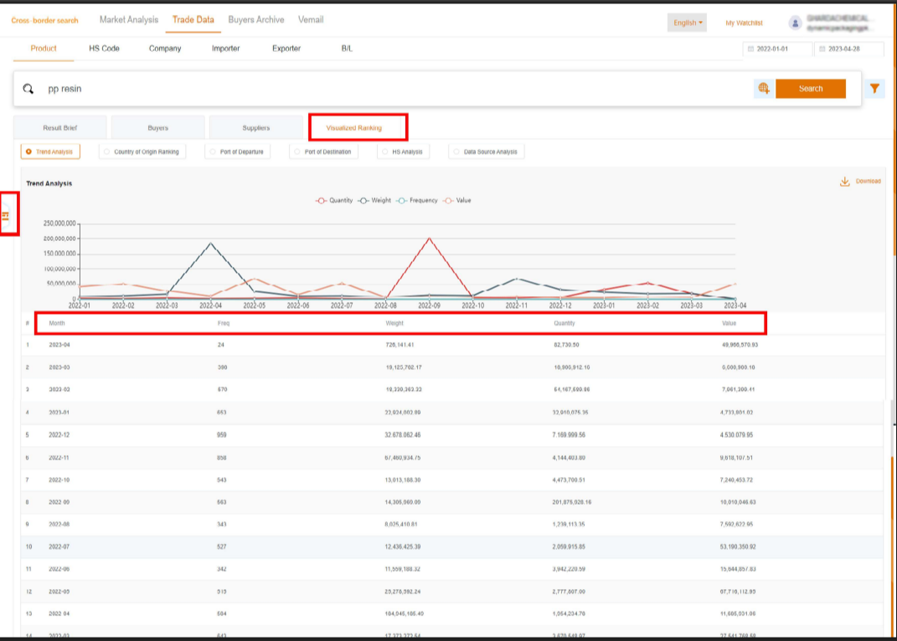This screenshot has height=641, width=897.
Task: Select Country of Origin Ranking radio option
Action: pyautogui.click(x=106, y=152)
